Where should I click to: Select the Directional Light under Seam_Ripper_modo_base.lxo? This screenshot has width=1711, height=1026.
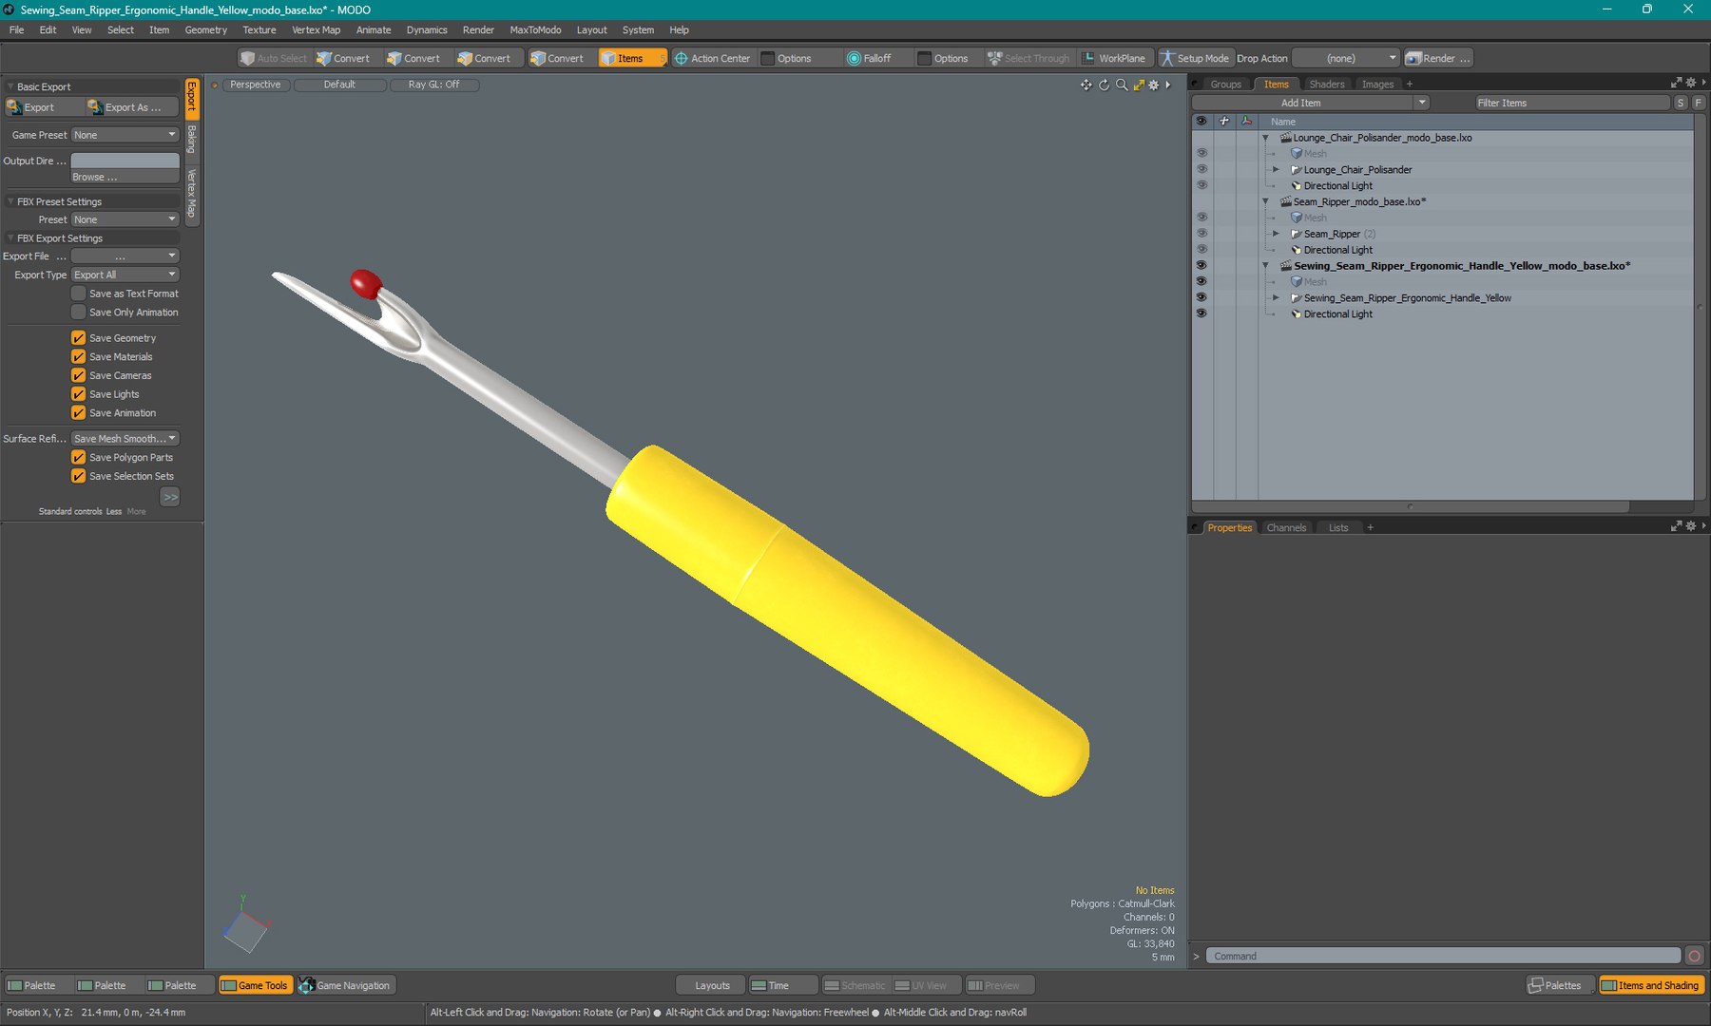pos(1337,250)
